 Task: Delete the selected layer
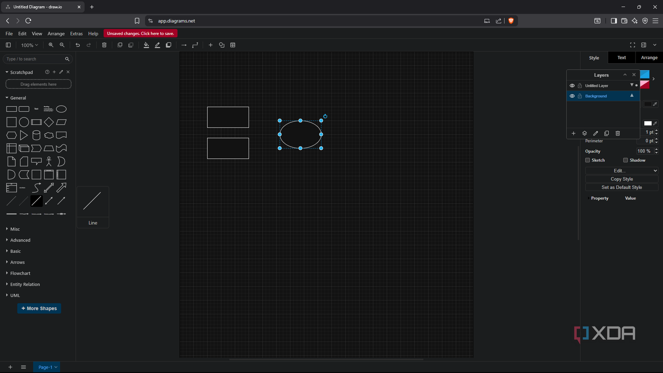pyautogui.click(x=618, y=133)
